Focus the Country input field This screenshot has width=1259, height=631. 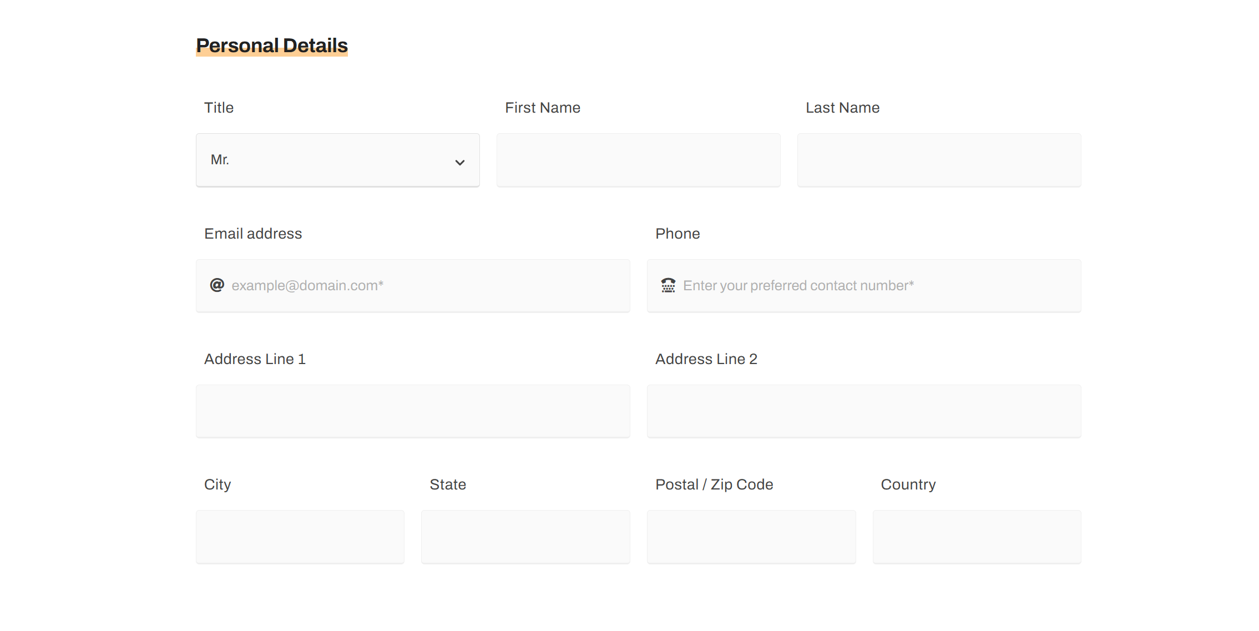coord(977,537)
